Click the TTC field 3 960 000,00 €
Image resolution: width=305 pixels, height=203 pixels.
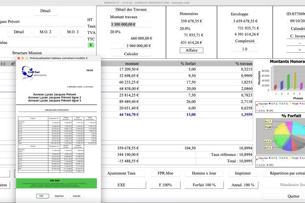pos(132,46)
